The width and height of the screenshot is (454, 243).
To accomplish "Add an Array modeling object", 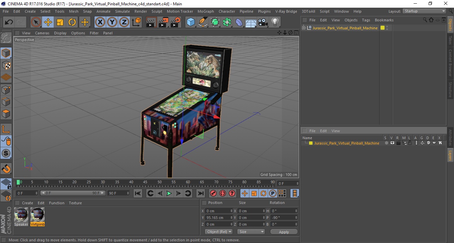I will coord(227,22).
